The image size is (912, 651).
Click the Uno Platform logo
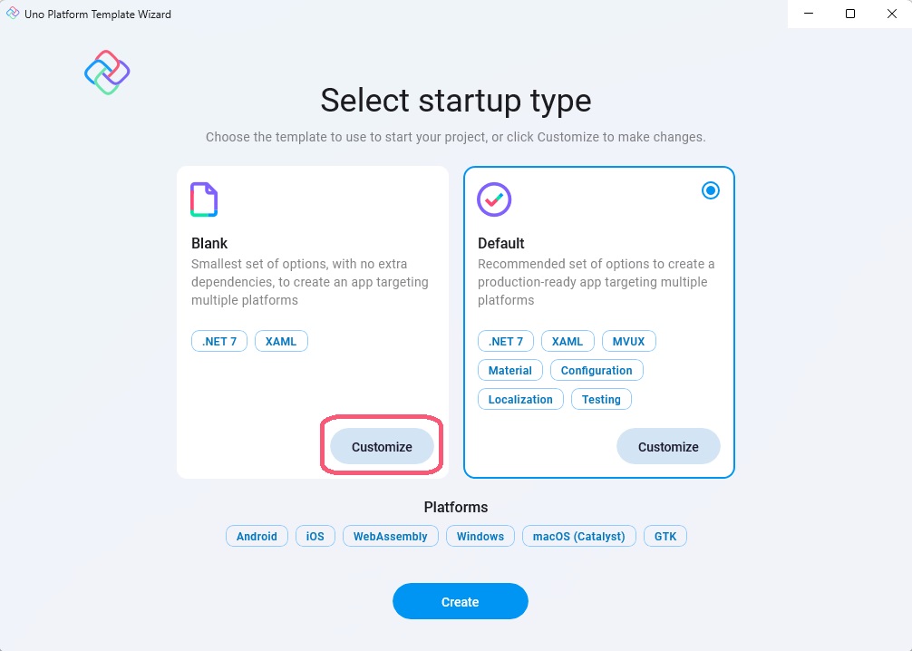click(x=106, y=71)
